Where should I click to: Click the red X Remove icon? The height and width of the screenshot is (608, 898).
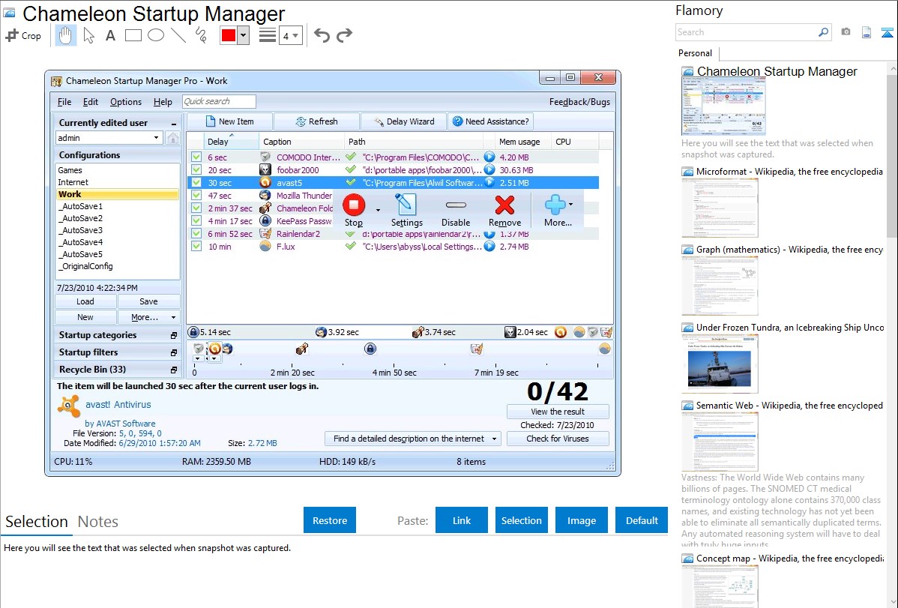click(504, 205)
